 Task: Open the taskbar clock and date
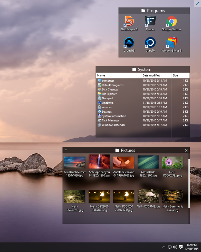[x=192, y=247]
